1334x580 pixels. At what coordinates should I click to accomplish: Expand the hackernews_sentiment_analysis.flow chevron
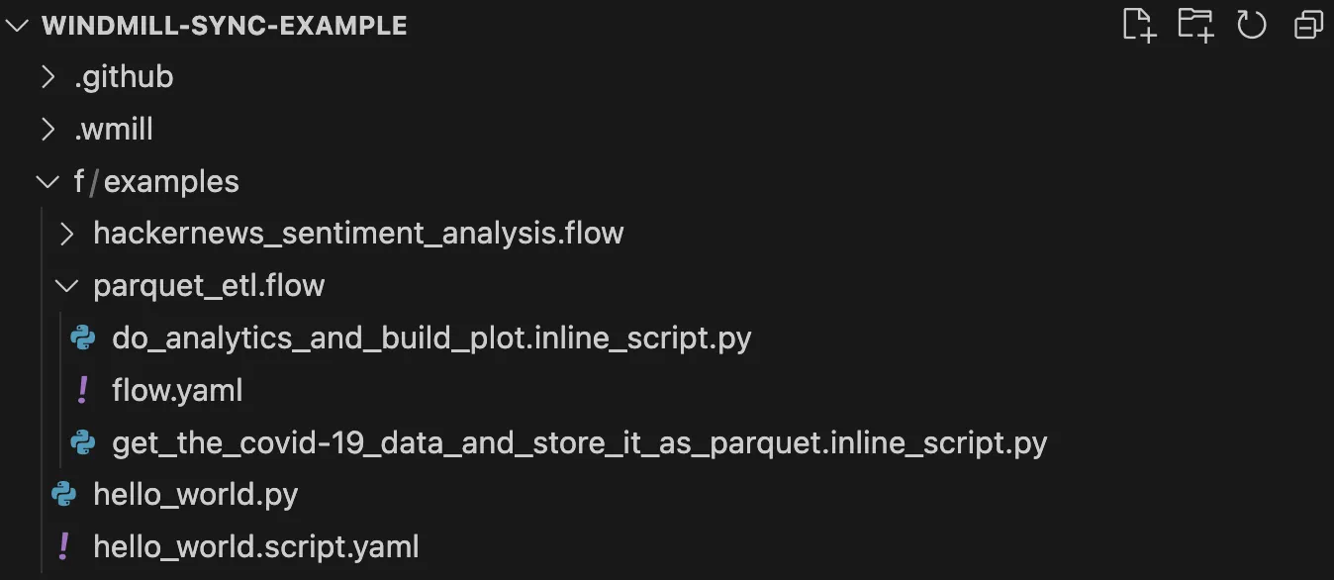coord(66,235)
